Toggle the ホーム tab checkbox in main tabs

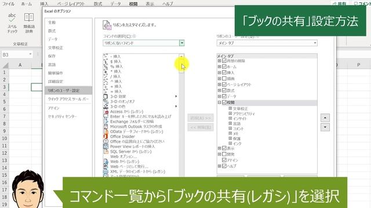224,67
